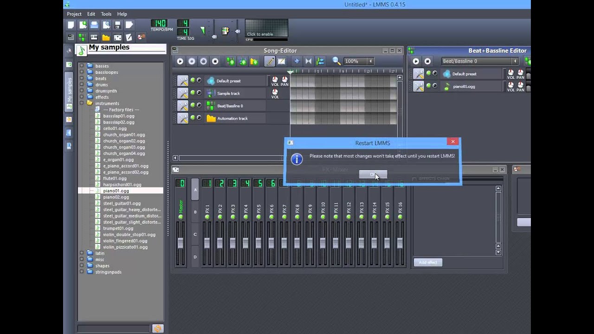Adjust the FX1 fader in FX-Mixer
The width and height of the screenshot is (594, 334).
[x=207, y=243]
